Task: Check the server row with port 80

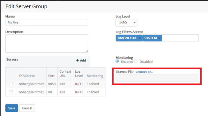Action: point(11,92)
